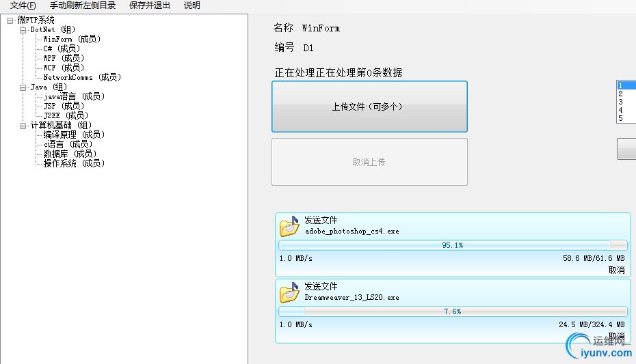Click the 24.5 MB/324.4 MB size text

[592, 324]
